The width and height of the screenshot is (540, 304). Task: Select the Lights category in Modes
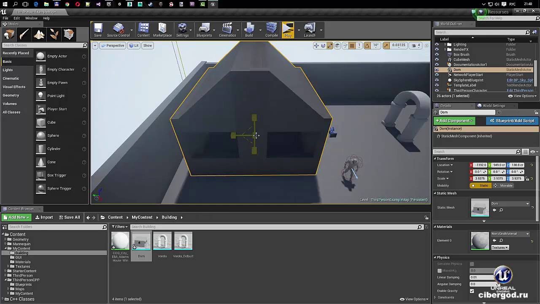click(x=8, y=70)
